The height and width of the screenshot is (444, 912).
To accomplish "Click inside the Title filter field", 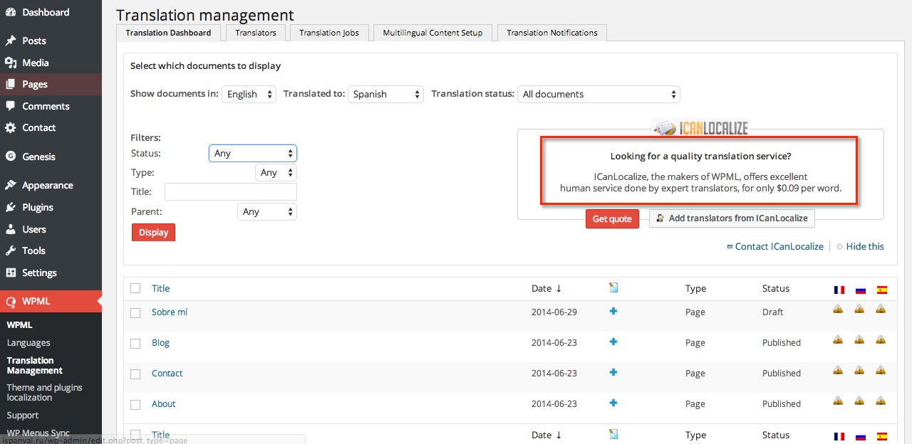I will pyautogui.click(x=229, y=191).
